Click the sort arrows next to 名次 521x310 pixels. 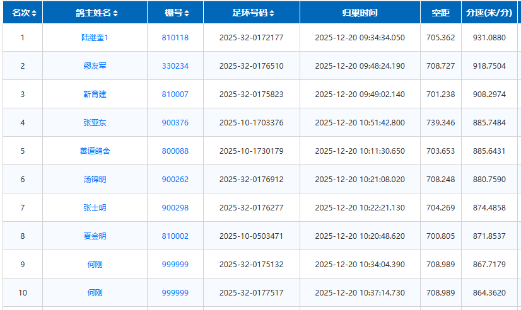coord(34,13)
